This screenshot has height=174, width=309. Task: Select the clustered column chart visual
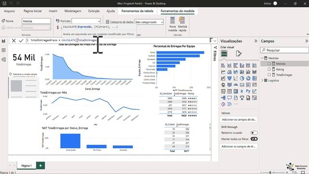point(242,65)
